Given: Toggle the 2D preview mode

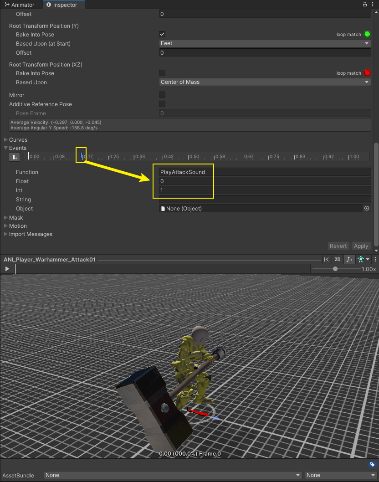Looking at the screenshot, I should (338, 259).
